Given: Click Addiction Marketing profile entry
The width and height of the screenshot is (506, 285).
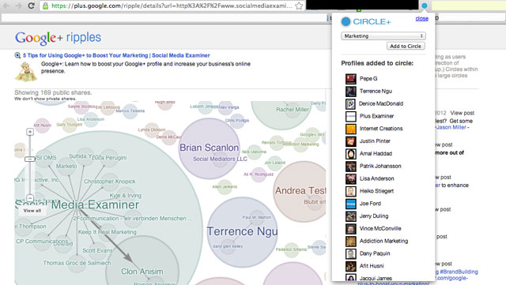Looking at the screenshot, I should (x=377, y=241).
